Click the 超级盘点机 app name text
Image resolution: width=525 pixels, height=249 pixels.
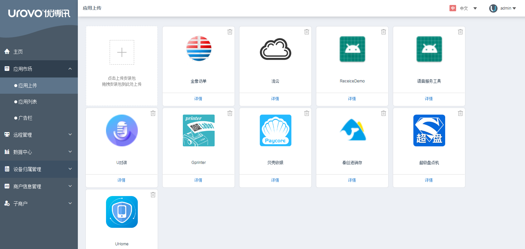(x=429, y=163)
